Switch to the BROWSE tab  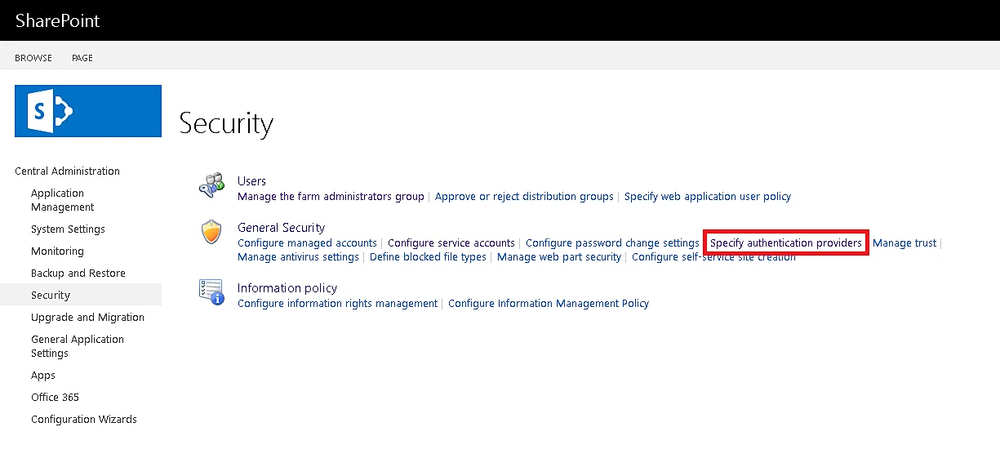tap(33, 57)
